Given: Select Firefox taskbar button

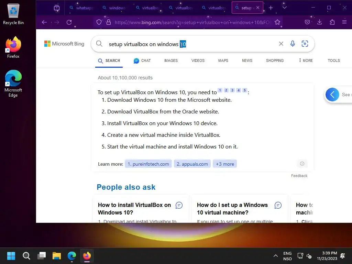Looking at the screenshot, I should coord(87,256).
